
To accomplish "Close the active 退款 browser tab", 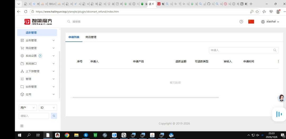I will 153,4.
